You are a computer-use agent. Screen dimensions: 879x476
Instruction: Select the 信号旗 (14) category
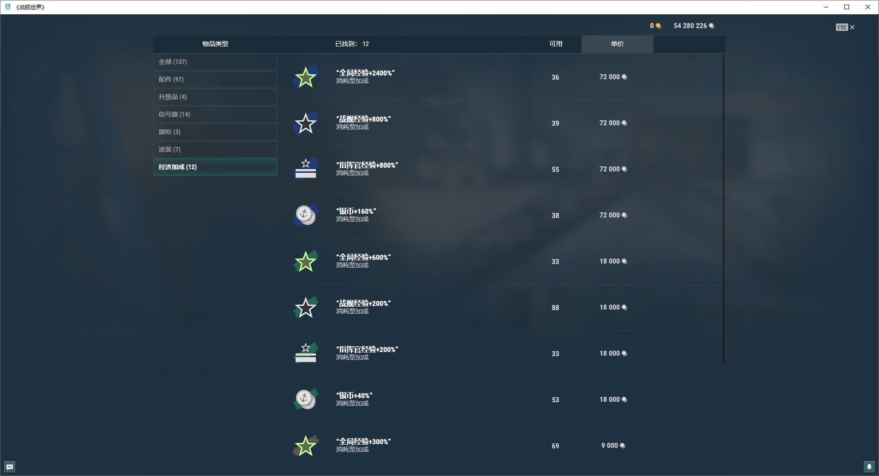pos(215,114)
